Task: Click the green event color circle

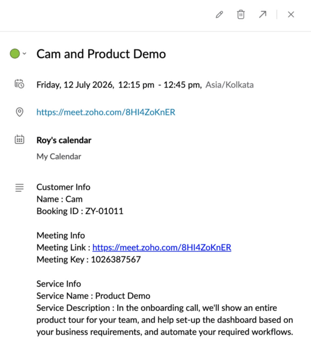Action: tap(15, 53)
